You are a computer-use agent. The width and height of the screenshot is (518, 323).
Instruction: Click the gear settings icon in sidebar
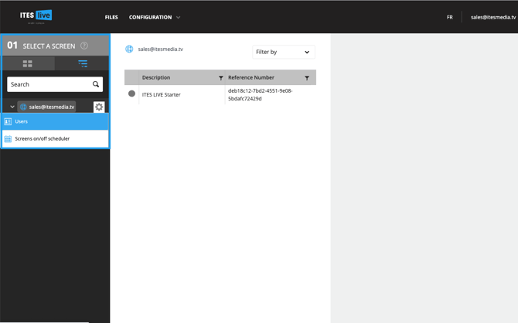(99, 107)
